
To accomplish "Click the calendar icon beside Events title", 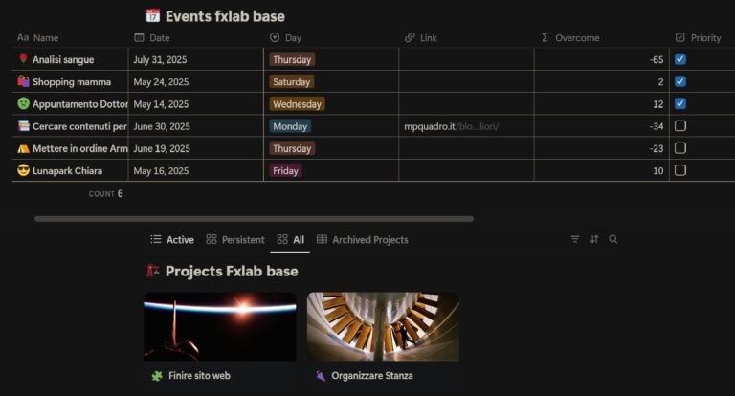I will (152, 15).
